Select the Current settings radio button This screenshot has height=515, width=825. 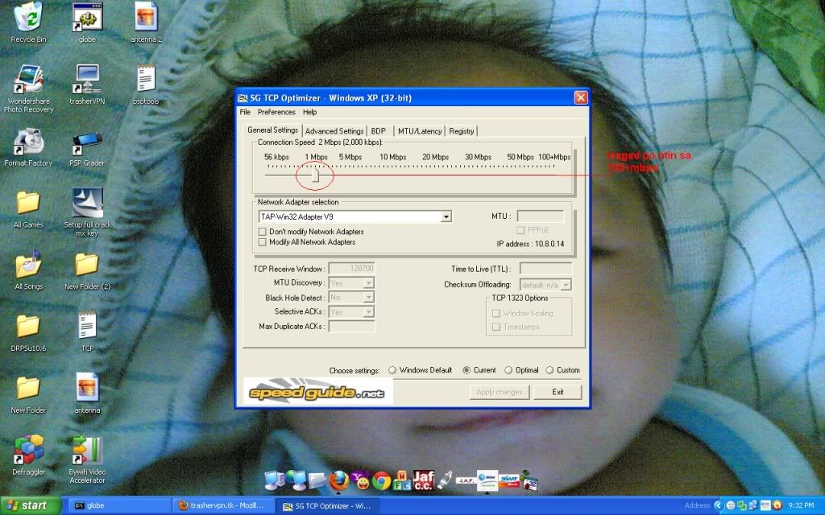466,370
